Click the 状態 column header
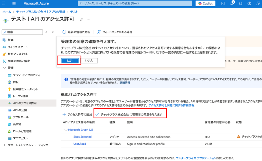This screenshot has height=161, width=262. 239,122
